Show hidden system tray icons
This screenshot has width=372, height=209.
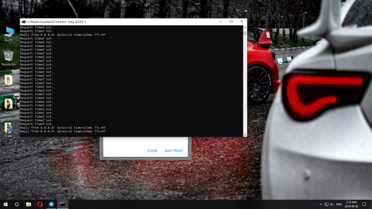click(321, 204)
